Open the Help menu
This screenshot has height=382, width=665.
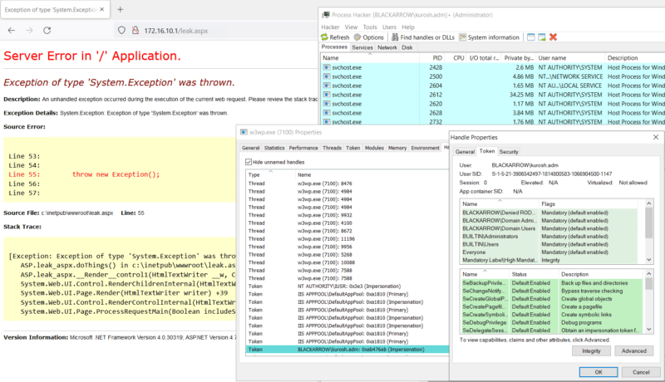click(x=408, y=27)
